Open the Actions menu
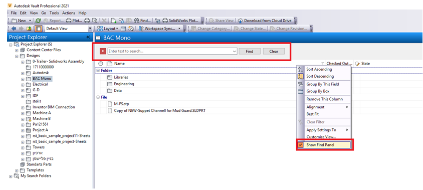Image resolution: width=423 pixels, height=190 pixels. pos(69,13)
